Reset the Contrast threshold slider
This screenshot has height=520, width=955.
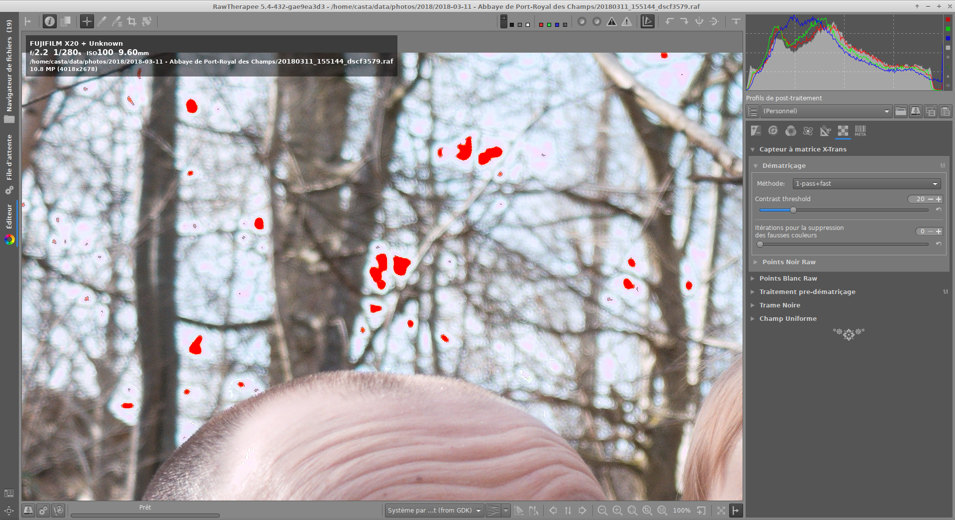[x=939, y=210]
